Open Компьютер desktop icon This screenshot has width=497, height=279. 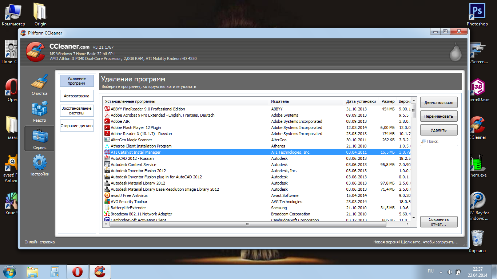click(13, 15)
